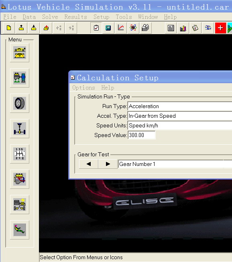Open the tyre data Menu icon
The image size is (232, 262).
[x=20, y=103]
